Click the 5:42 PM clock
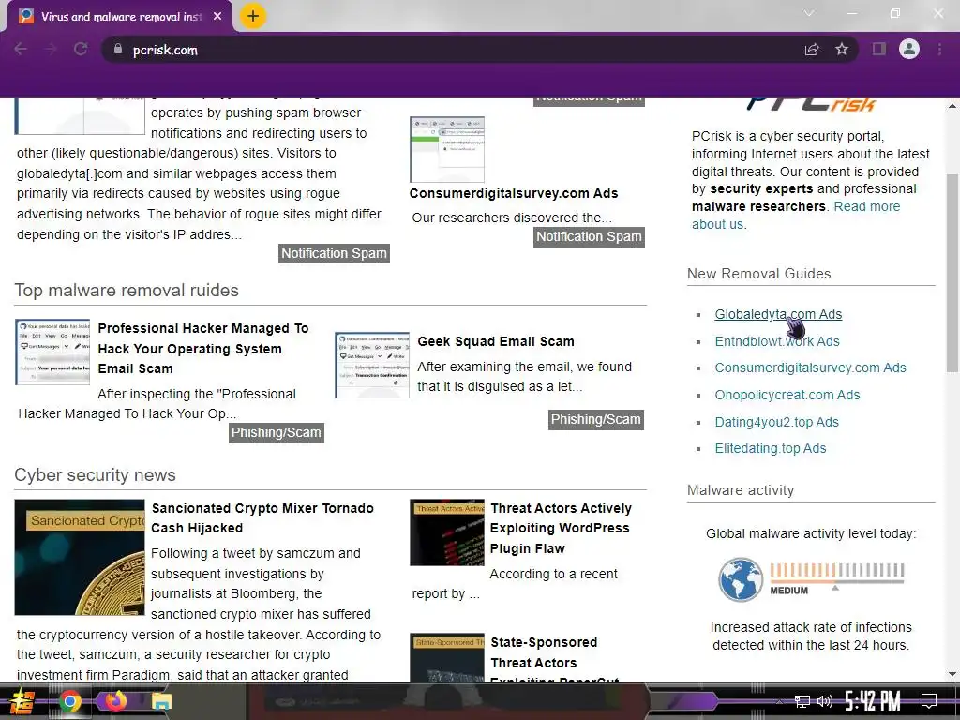This screenshot has width=960, height=720. tap(873, 700)
